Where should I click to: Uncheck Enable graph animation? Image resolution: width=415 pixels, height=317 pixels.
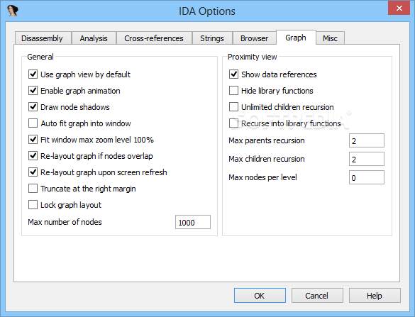(x=33, y=91)
